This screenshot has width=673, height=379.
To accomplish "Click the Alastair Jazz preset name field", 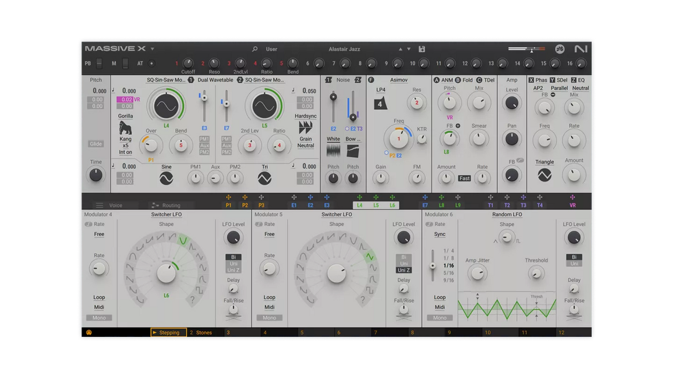I will [344, 49].
